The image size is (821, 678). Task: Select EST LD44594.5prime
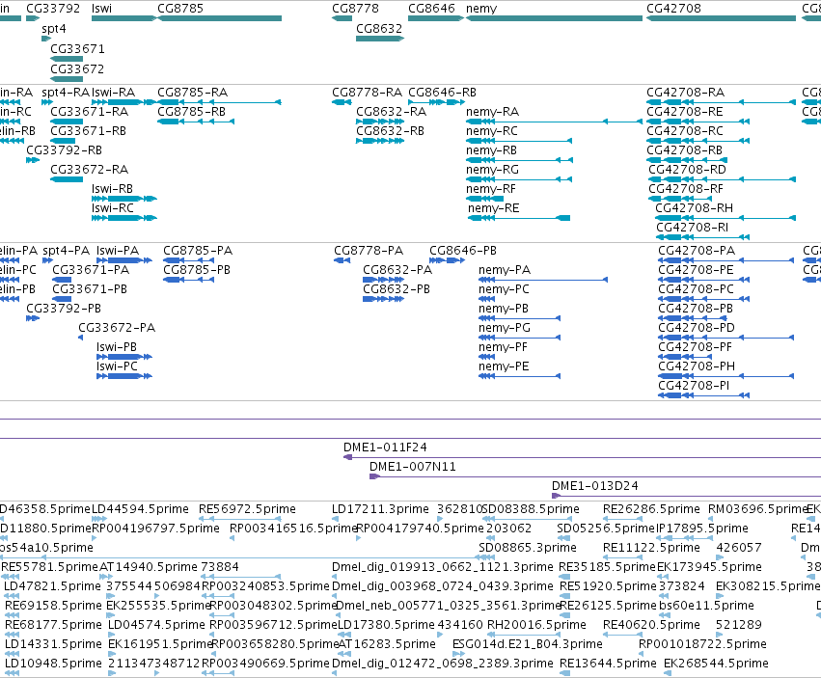click(140, 509)
